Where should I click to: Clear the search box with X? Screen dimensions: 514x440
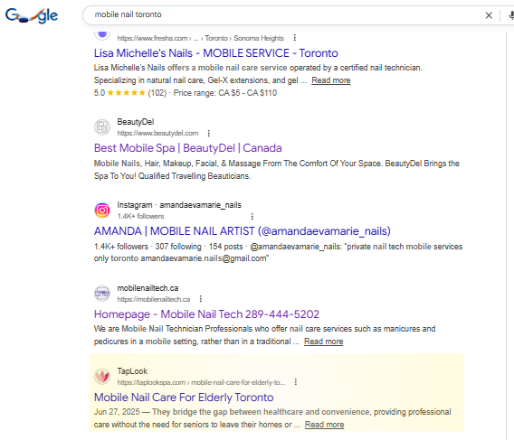(489, 15)
